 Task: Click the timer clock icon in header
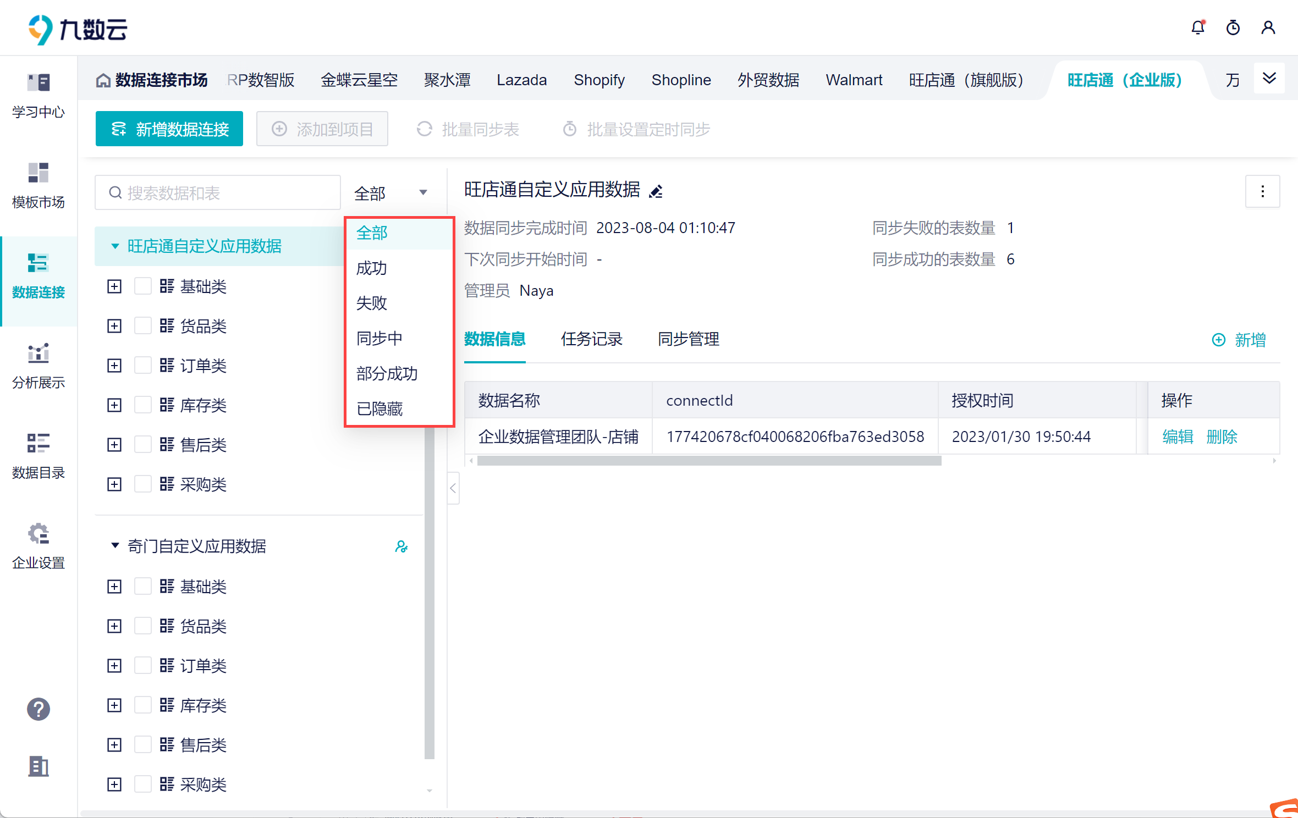[1233, 27]
